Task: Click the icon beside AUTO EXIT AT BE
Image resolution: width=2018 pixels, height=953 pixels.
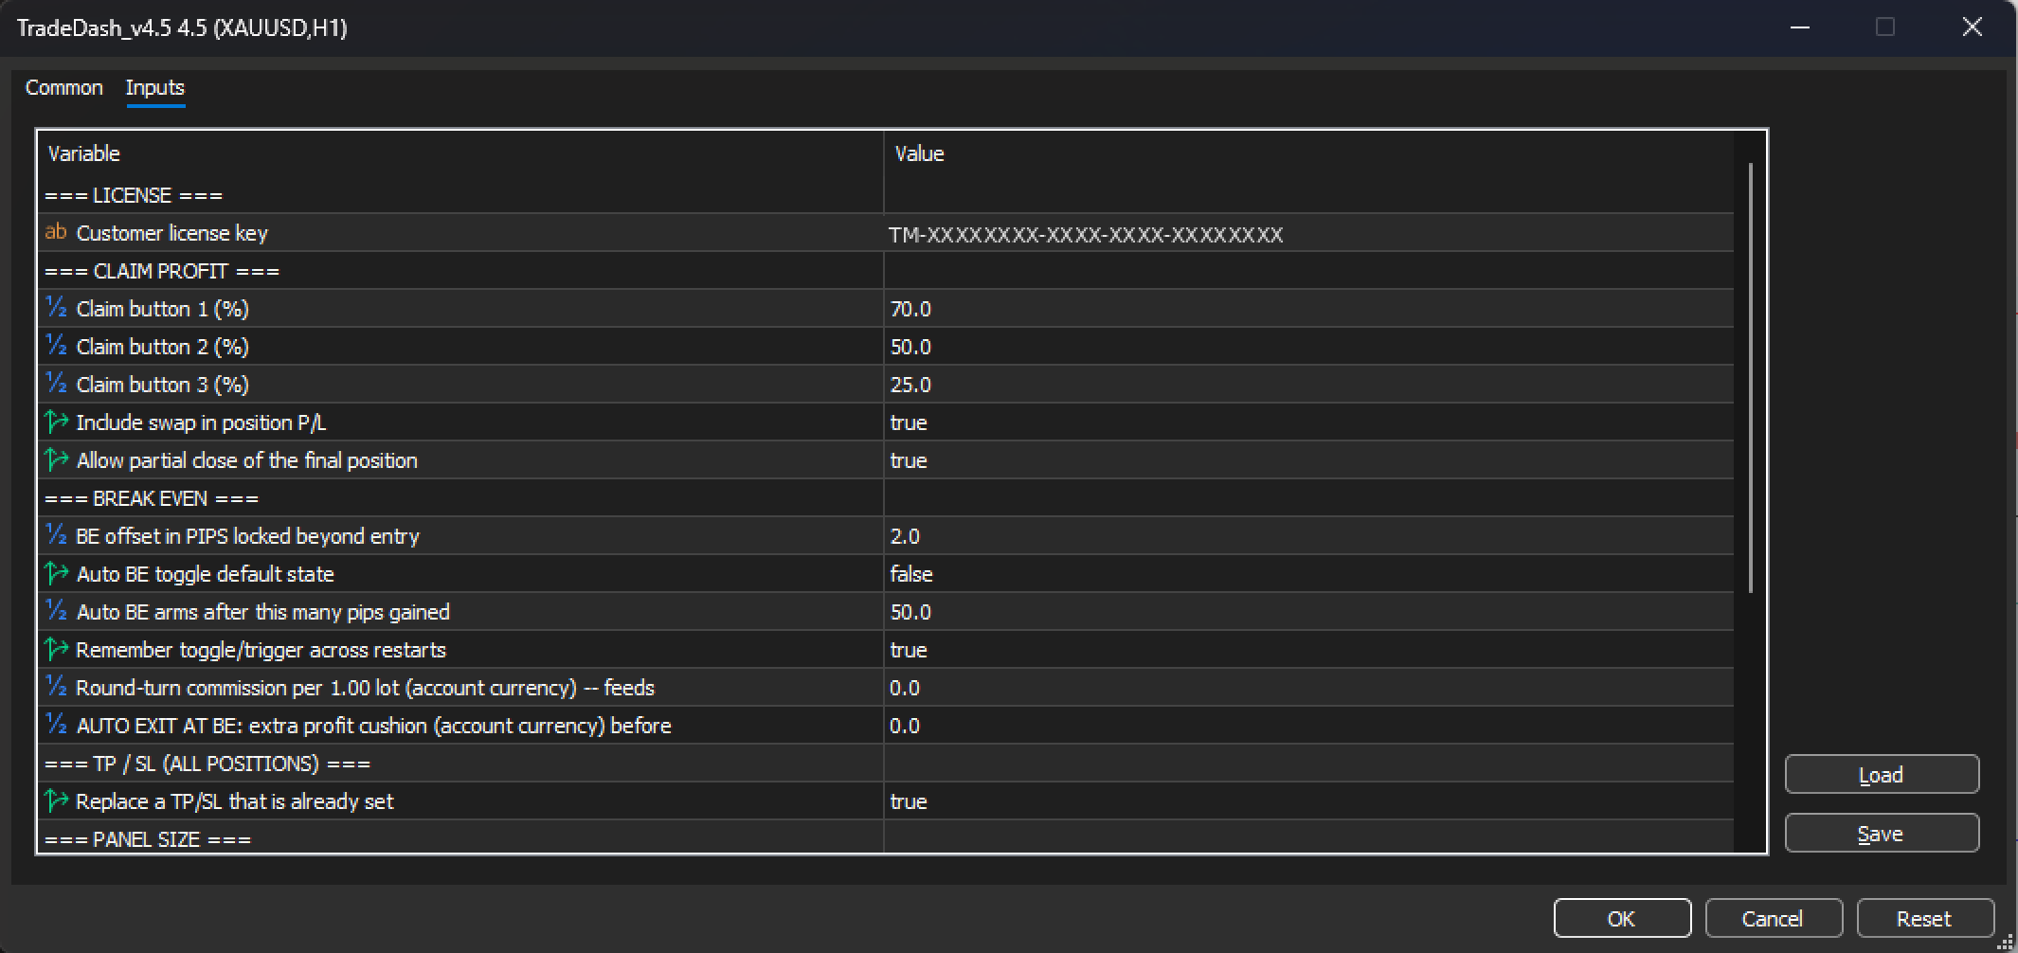Action: 56,725
